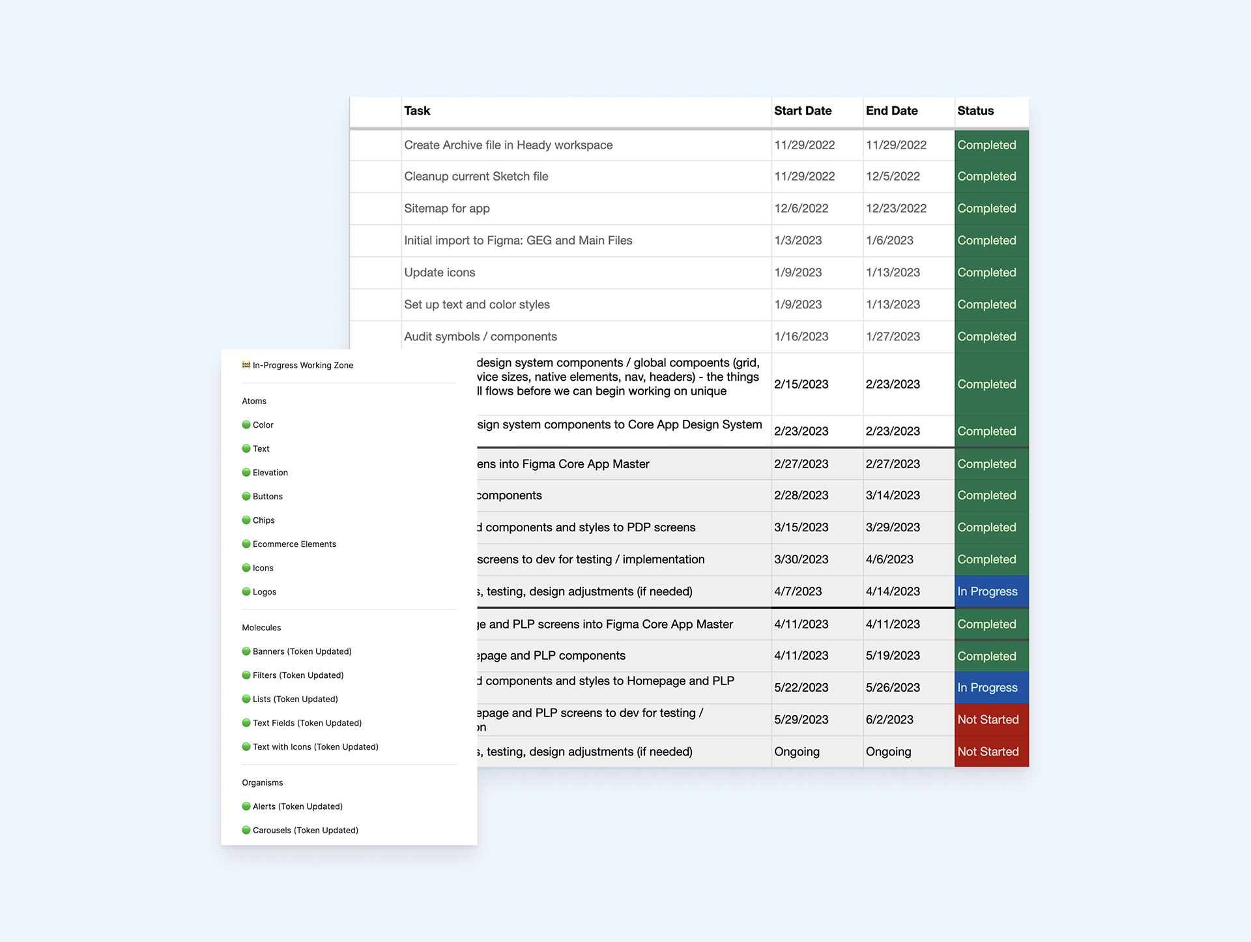Click the green dot next to Filters (Token Updated)
Screen dimensions: 1251x942
246,675
